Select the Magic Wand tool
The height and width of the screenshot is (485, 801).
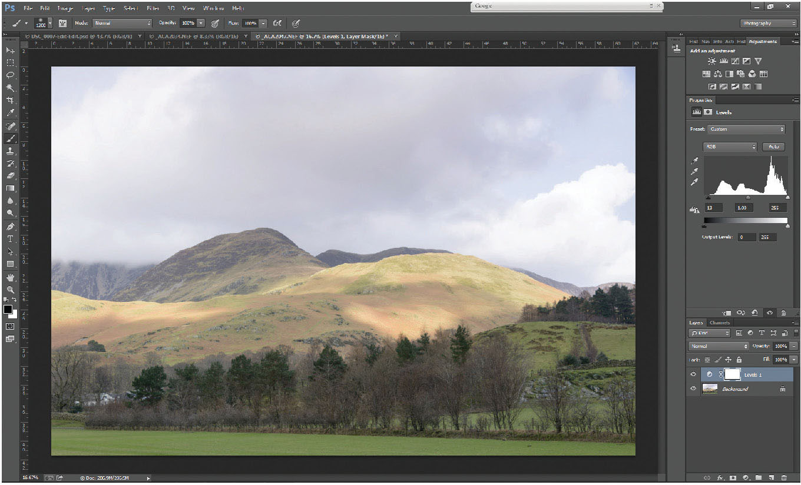coord(10,88)
